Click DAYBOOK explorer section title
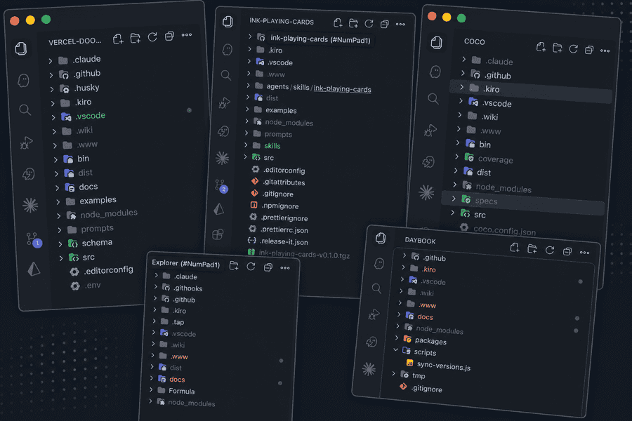Image resolution: width=632 pixels, height=421 pixels. (x=420, y=241)
